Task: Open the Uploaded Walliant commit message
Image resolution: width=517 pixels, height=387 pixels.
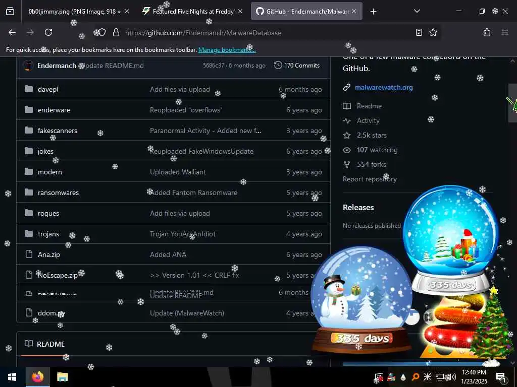Action: [x=178, y=172]
